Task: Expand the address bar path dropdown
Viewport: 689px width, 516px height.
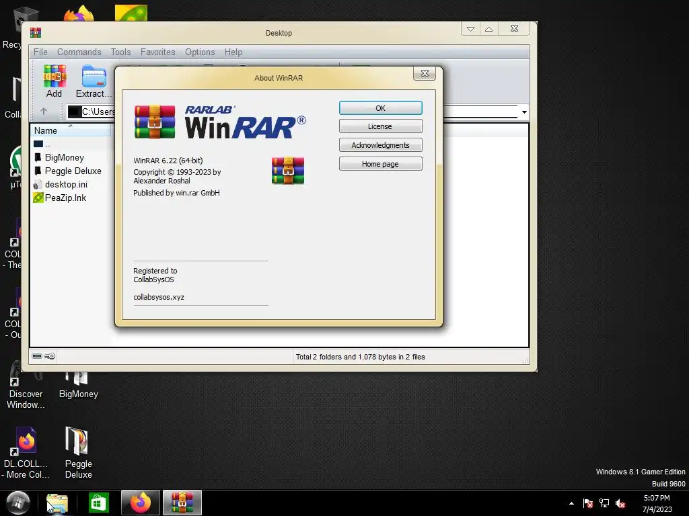Action: [524, 112]
